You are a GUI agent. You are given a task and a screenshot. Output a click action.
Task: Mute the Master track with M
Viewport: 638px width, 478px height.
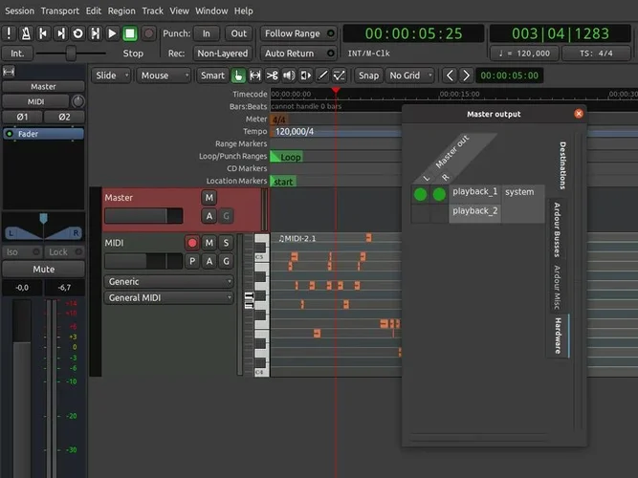click(x=209, y=198)
